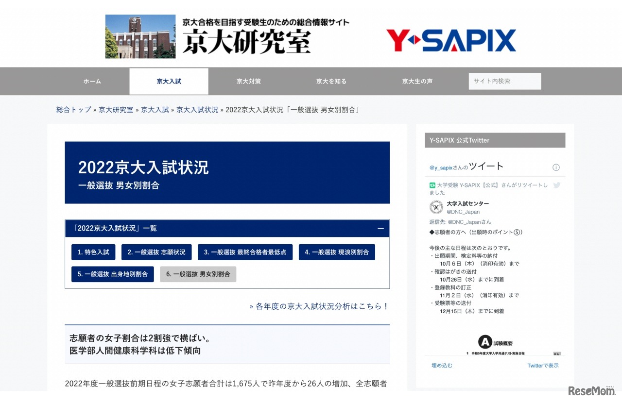Click 5. 一般選抜 出身地別割合 button
622x402 pixels.
[113, 274]
